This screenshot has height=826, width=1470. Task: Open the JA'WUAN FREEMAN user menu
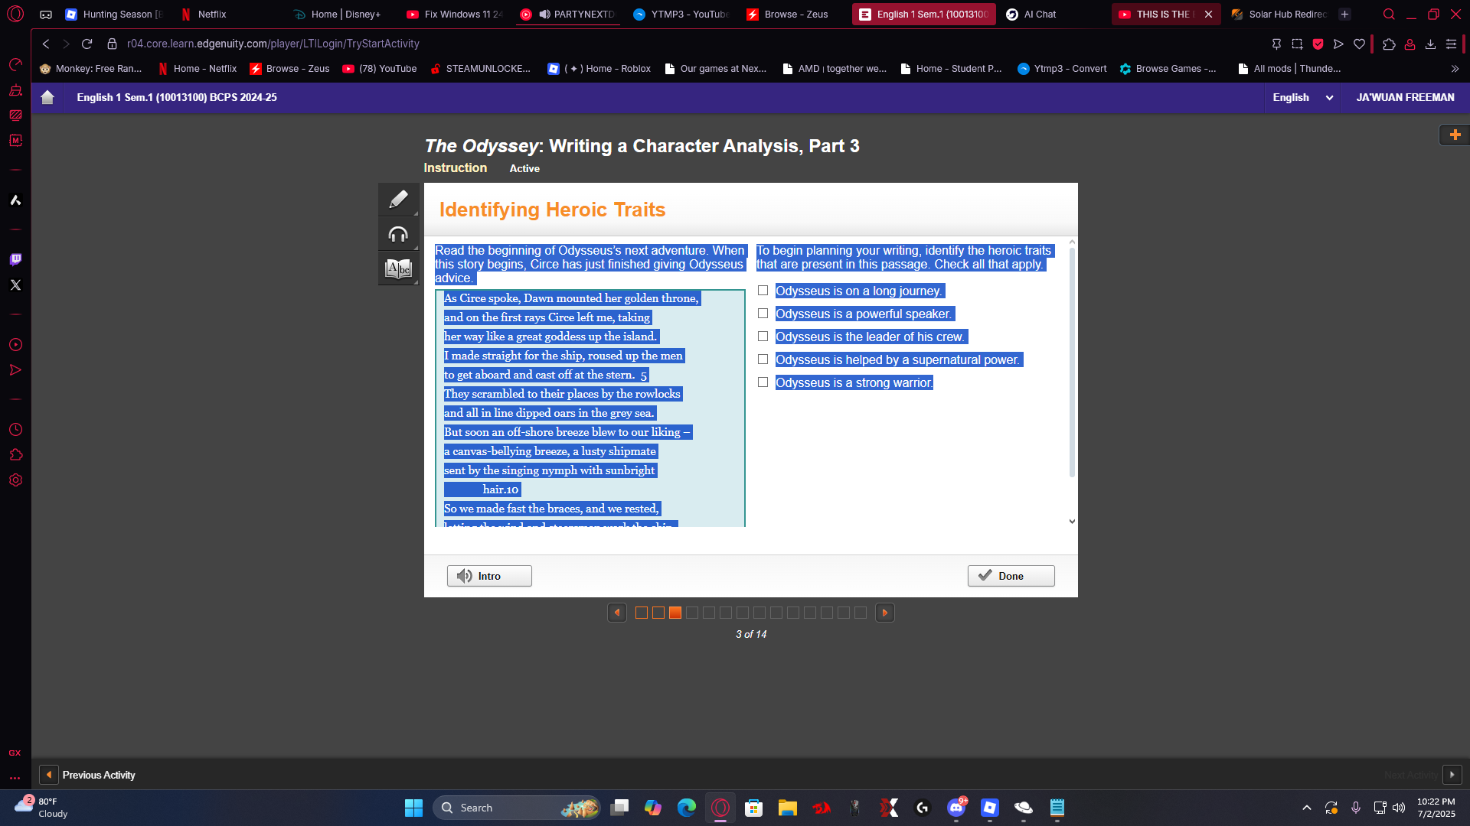1405,97
